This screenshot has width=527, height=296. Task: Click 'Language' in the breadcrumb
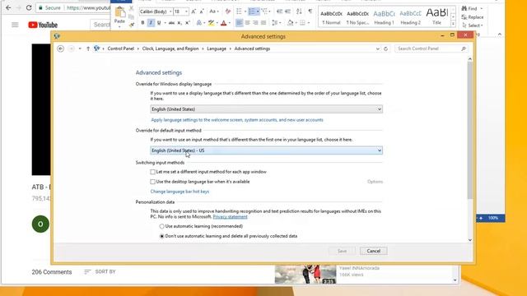[217, 49]
